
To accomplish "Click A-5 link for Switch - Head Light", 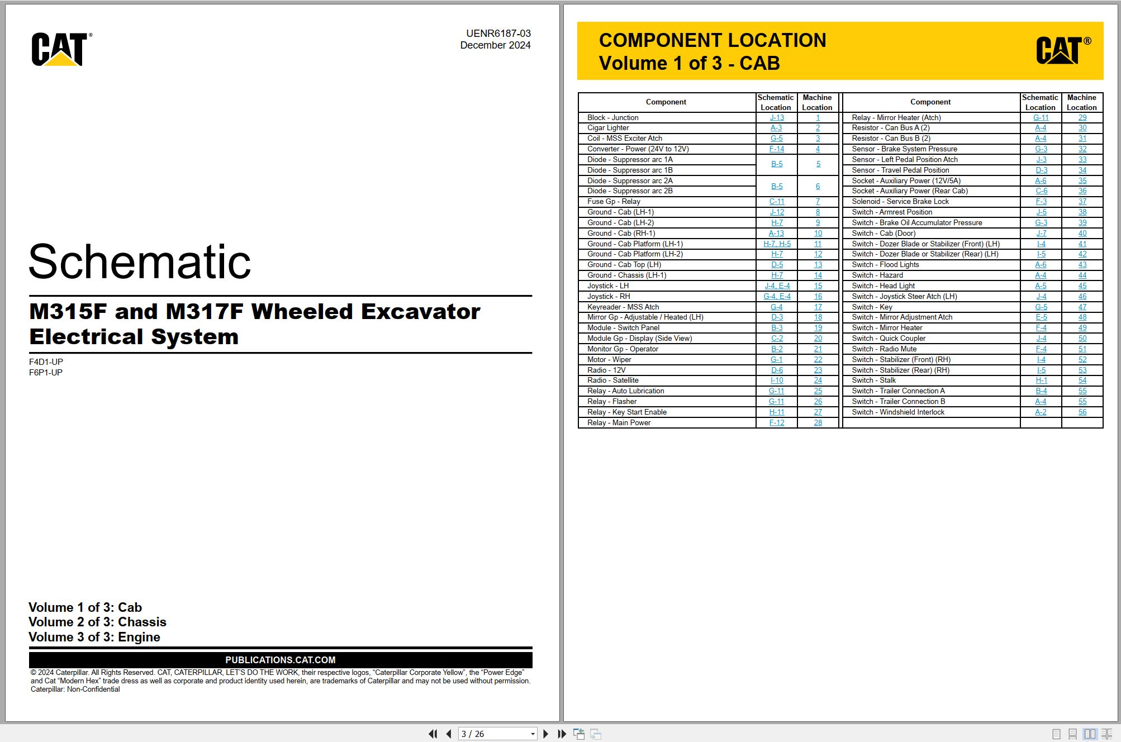I will click(1041, 286).
